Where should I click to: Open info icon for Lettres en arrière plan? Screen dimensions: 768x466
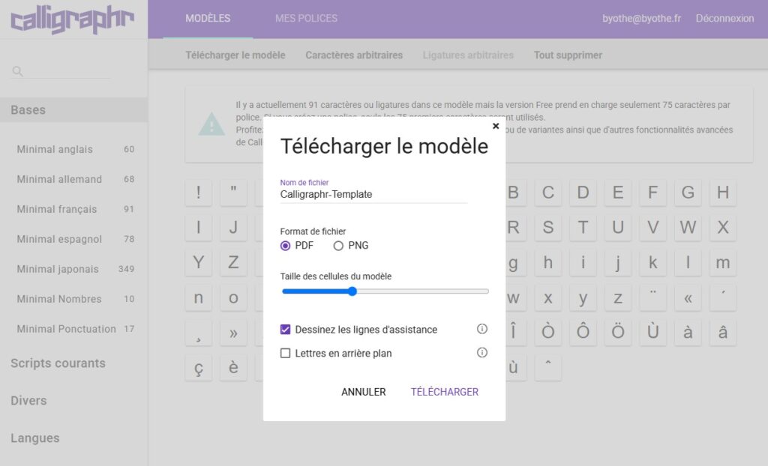pyautogui.click(x=482, y=352)
